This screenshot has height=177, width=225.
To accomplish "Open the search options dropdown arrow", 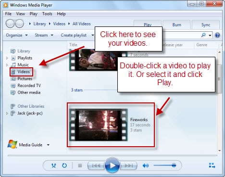I will pyautogui.click(x=210, y=36).
